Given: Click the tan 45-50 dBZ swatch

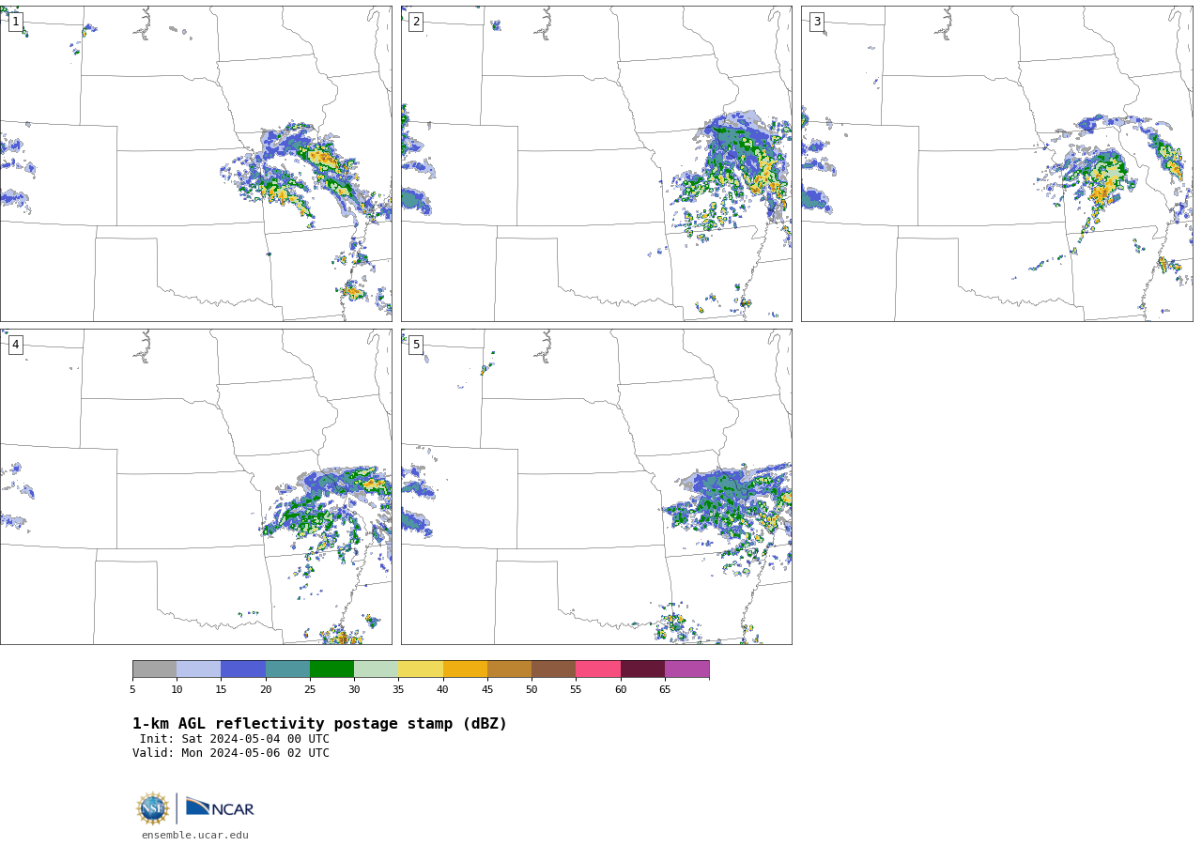Looking at the screenshot, I should pyautogui.click(x=509, y=669).
